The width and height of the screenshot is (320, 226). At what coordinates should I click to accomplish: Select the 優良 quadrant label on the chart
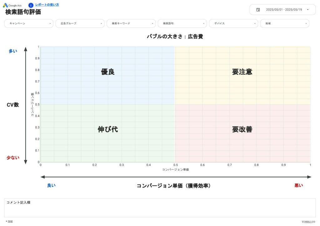click(108, 72)
